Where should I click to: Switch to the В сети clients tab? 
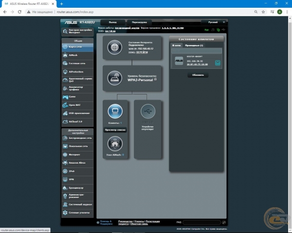click(176, 45)
